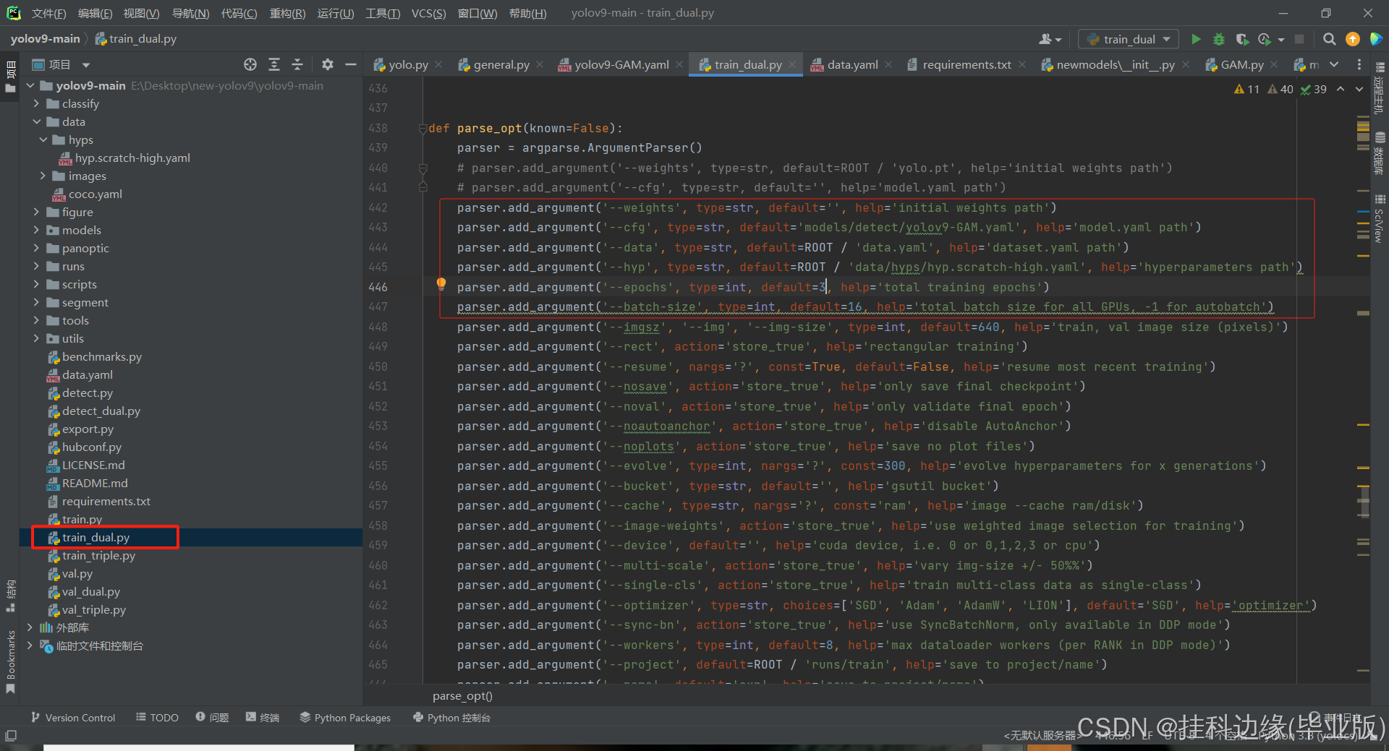Expand the runs folder
This screenshot has height=751, width=1389.
click(x=36, y=266)
